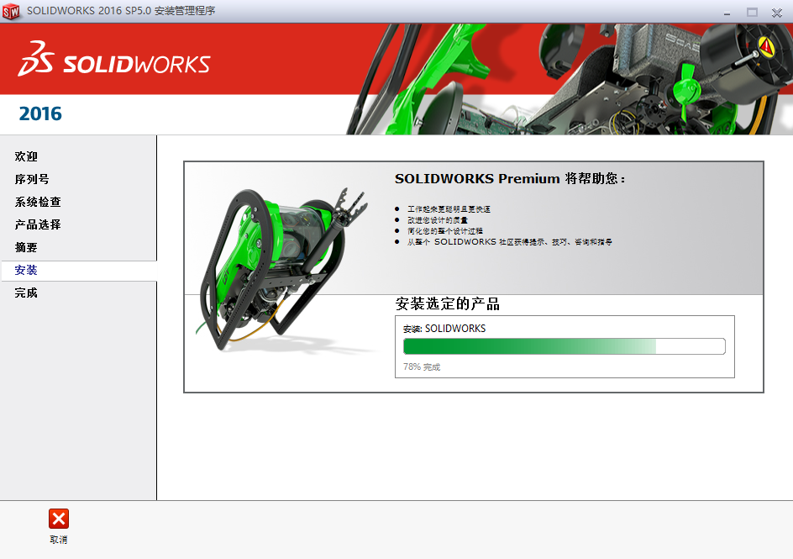The width and height of the screenshot is (793, 559).
Task: Click the SOLIDWORKS Premium 将帮助您 heading
Action: [x=507, y=178]
